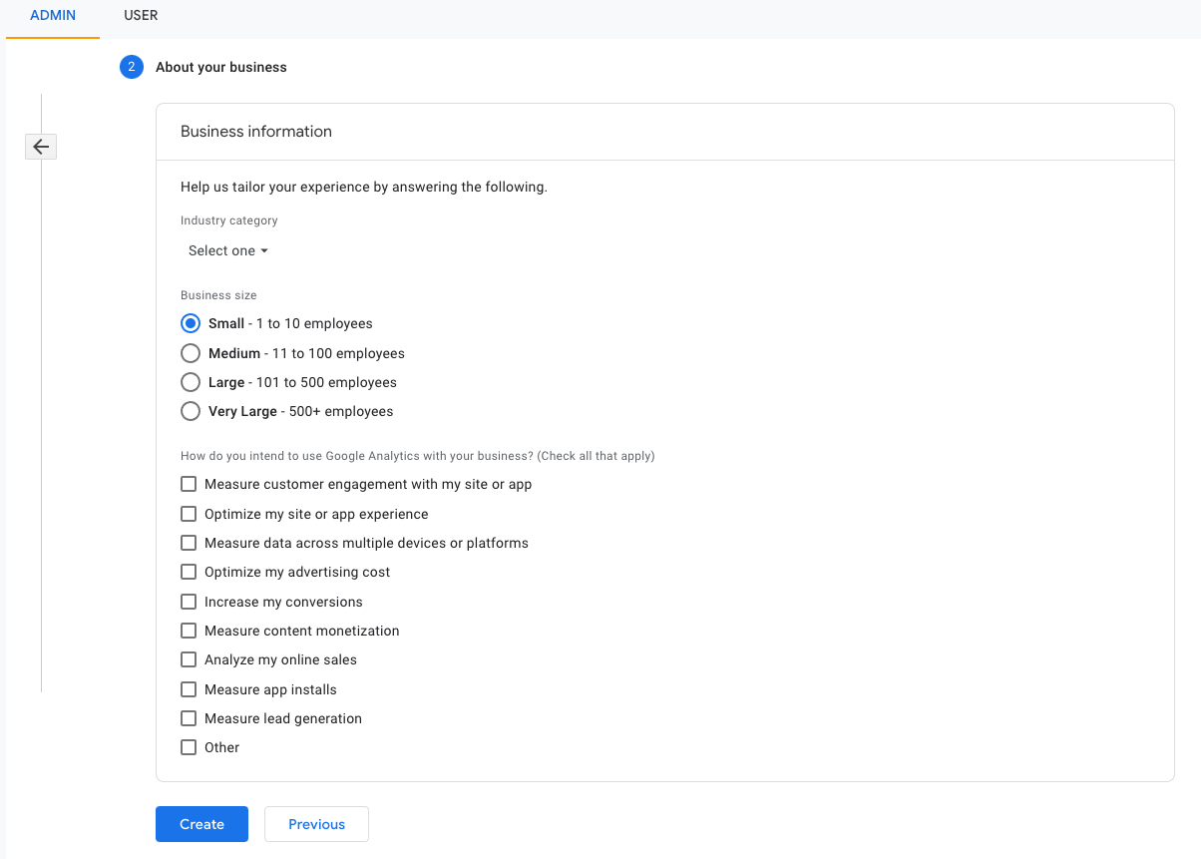The image size is (1201, 859).
Task: Check Optimize my advertising cost
Action: (x=189, y=572)
